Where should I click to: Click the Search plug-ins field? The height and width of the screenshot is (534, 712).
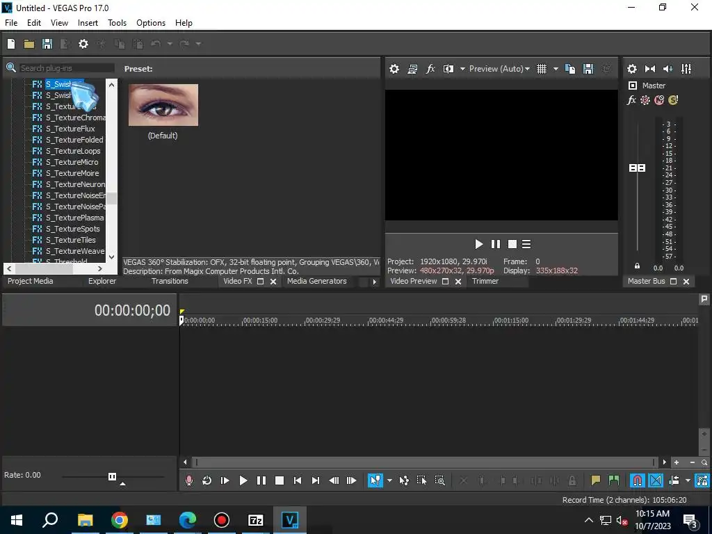click(x=66, y=68)
